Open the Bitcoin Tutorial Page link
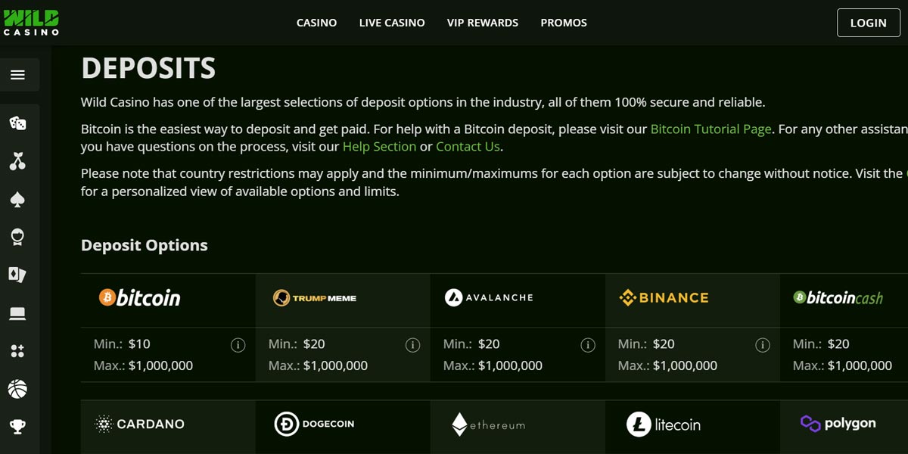 click(711, 129)
